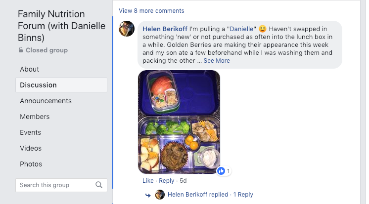Open the lunch box photo
The height and width of the screenshot is (204, 369).
click(x=179, y=122)
